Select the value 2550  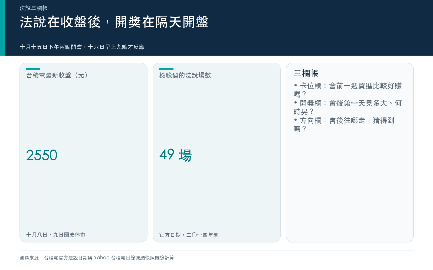click(42, 155)
